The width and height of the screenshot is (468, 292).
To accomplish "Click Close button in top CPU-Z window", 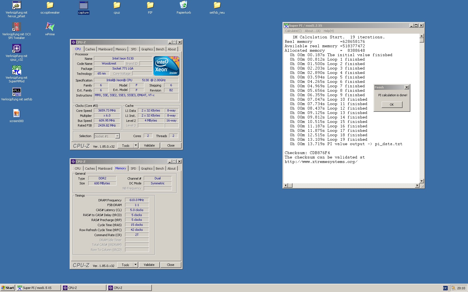I will point(171,145).
